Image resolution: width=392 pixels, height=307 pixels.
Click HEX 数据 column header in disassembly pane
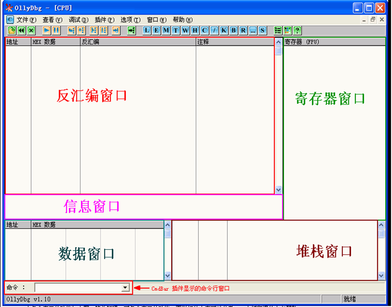56,42
